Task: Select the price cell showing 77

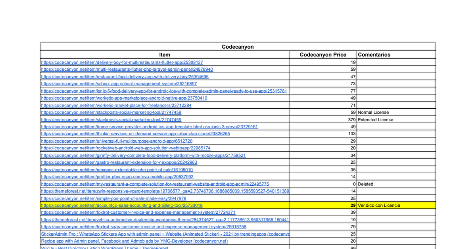Action: [x=323, y=91]
